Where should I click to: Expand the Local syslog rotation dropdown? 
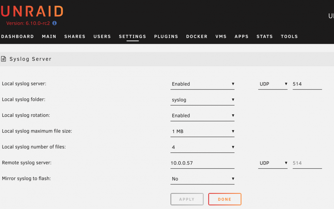[x=202, y=116]
